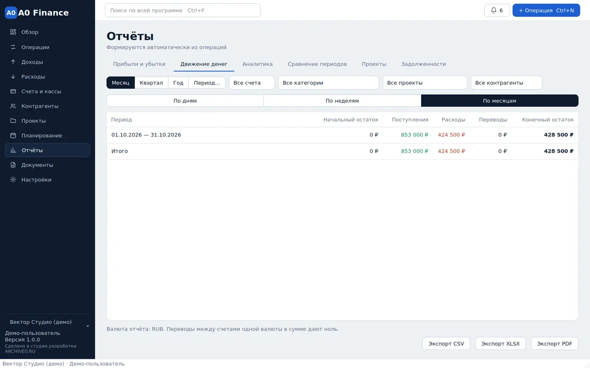Click the Счета и кассы card icon

(x=13, y=91)
